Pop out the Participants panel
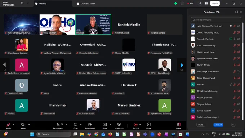Image resolution: width=245 pixels, height=138 pixels. [236, 12]
